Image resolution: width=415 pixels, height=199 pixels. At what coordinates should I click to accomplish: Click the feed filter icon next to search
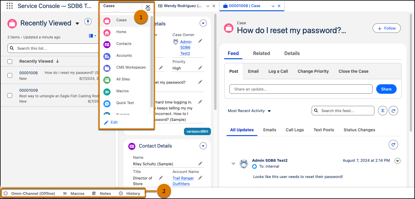coord(383,111)
